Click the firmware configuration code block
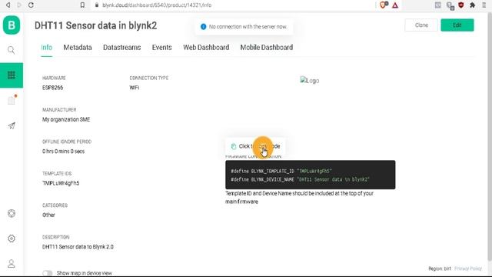This screenshot has width=492, height=277. (311, 175)
